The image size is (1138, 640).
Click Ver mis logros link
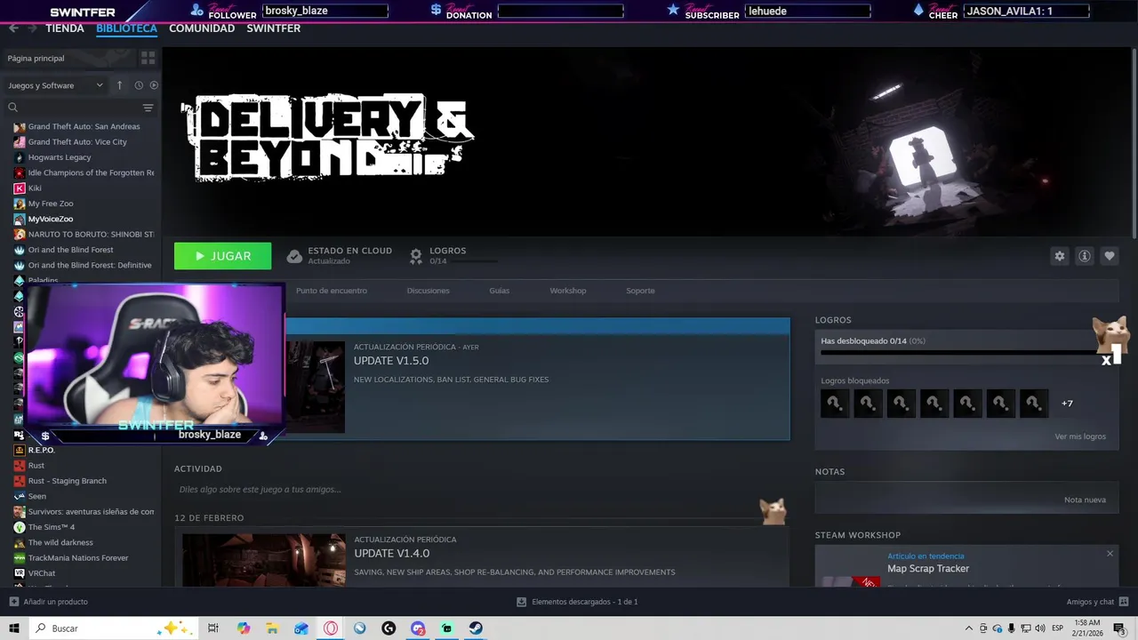click(1080, 436)
